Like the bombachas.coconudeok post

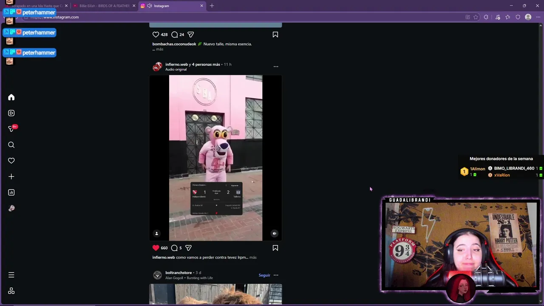[x=156, y=34]
